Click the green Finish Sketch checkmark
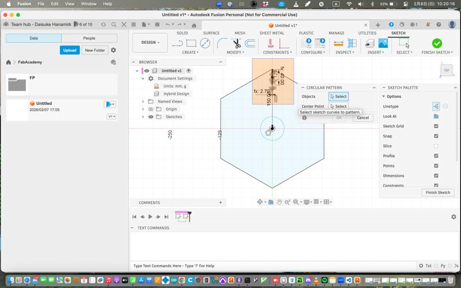Screen dimensions: 461x288 437,43
